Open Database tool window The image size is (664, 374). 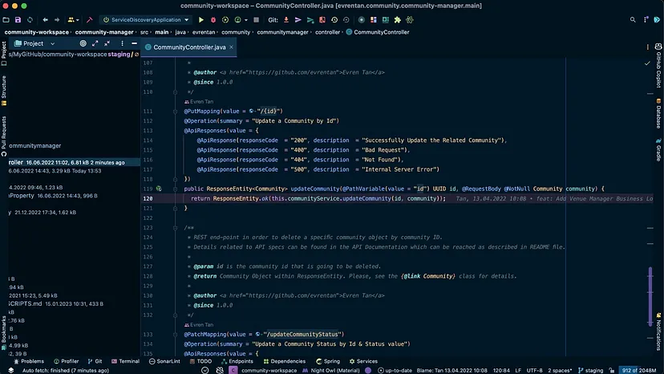tap(658, 114)
